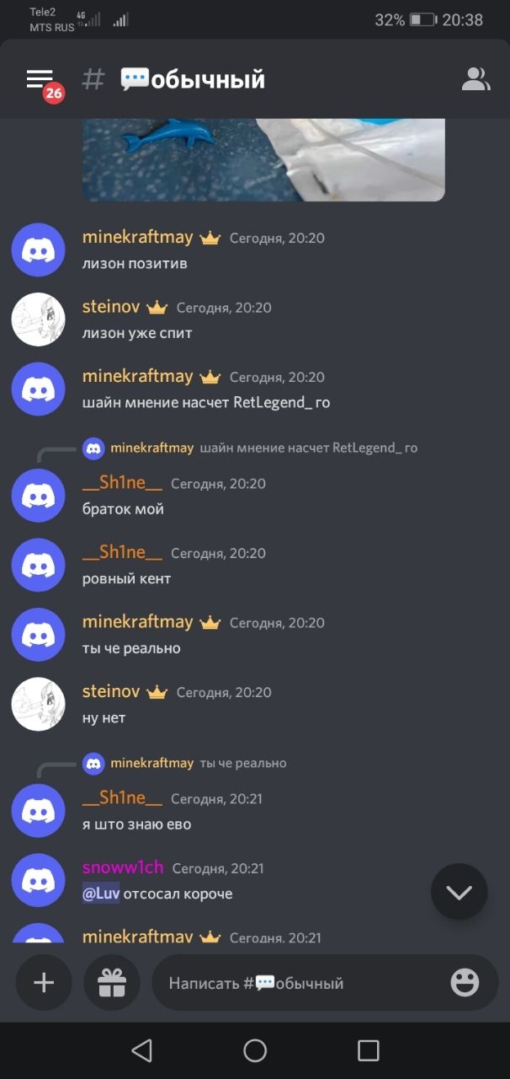Viewport: 510px width, 1079px height.
Task: Tap Android home circle button
Action: [x=255, y=1050]
